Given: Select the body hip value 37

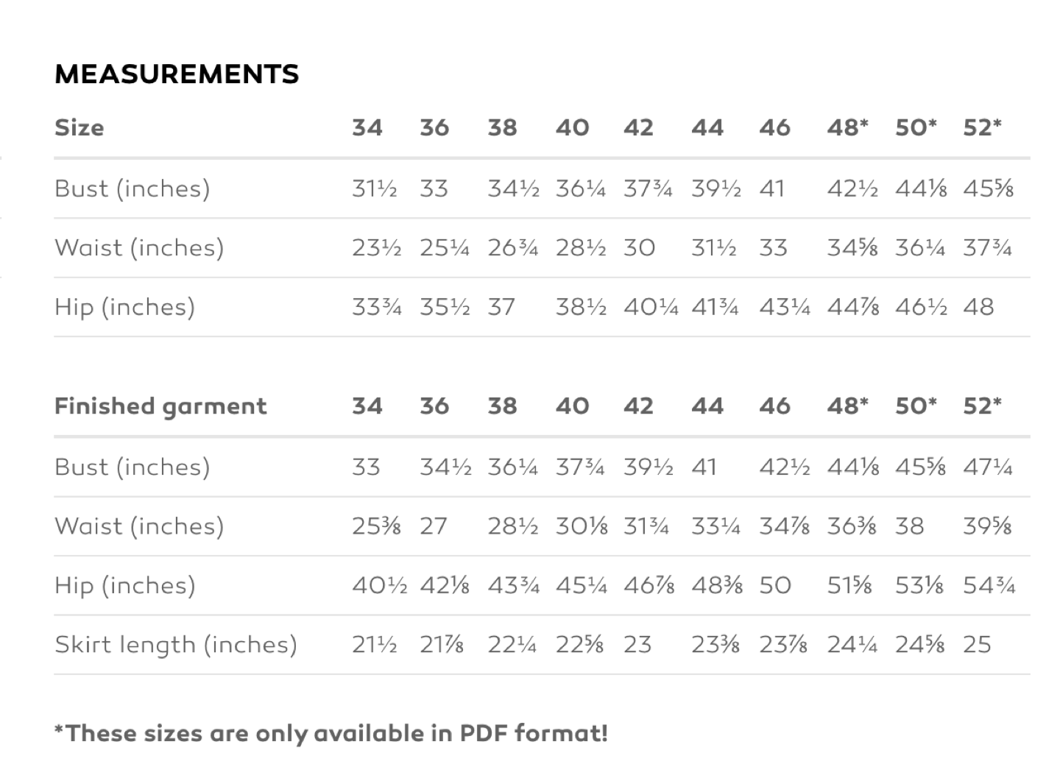Looking at the screenshot, I should [501, 306].
